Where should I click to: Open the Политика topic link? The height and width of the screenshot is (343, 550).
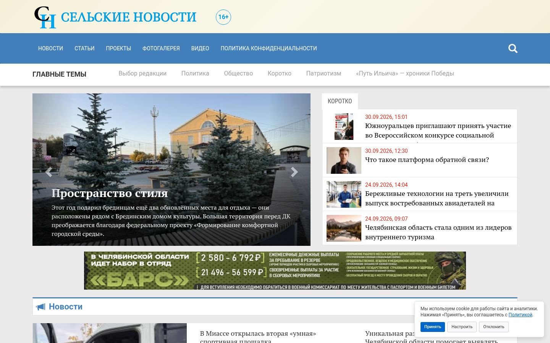tap(195, 74)
